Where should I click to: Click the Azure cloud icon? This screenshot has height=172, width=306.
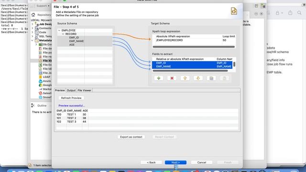click(x=40, y=81)
